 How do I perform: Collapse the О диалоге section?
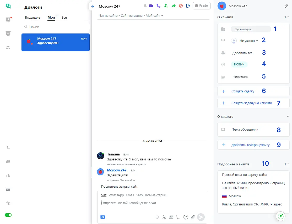pyautogui.click(x=288, y=116)
